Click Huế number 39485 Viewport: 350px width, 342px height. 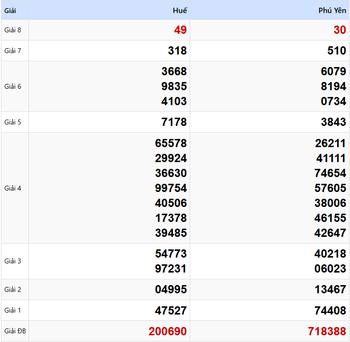[171, 233]
